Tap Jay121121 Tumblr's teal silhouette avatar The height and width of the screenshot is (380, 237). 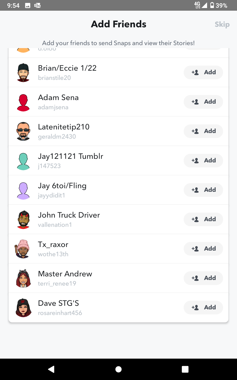pyautogui.click(x=23, y=161)
